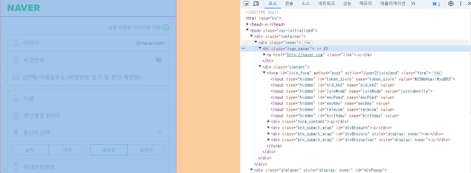Image resolution: width=471 pixels, height=173 pixels.
Task: Click the ellipsis inside the divBtnAuth div
Action: [x=375, y=128]
